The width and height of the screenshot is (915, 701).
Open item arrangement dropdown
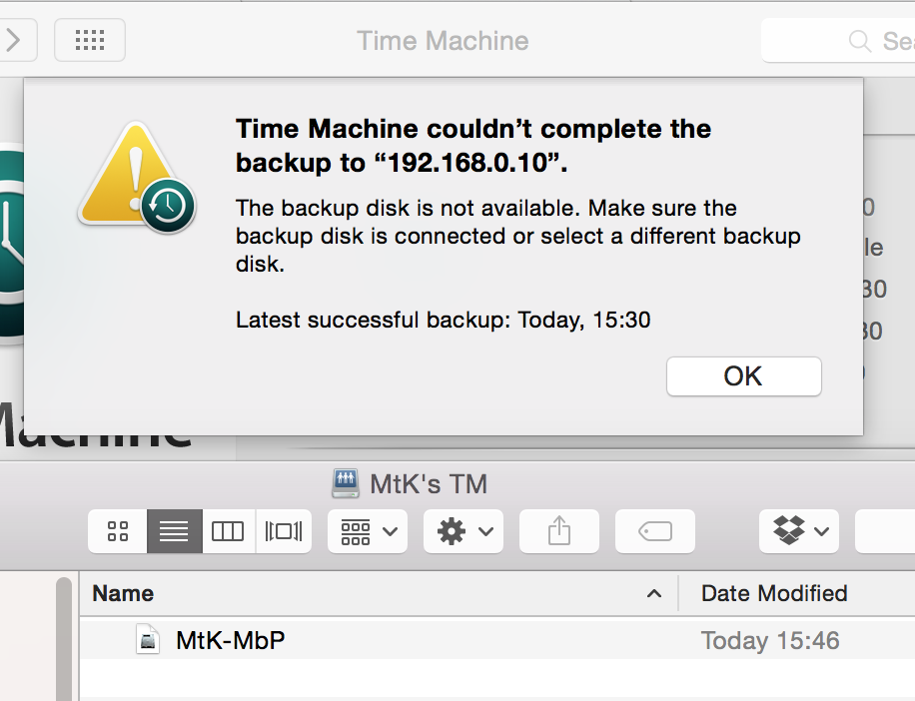click(368, 531)
